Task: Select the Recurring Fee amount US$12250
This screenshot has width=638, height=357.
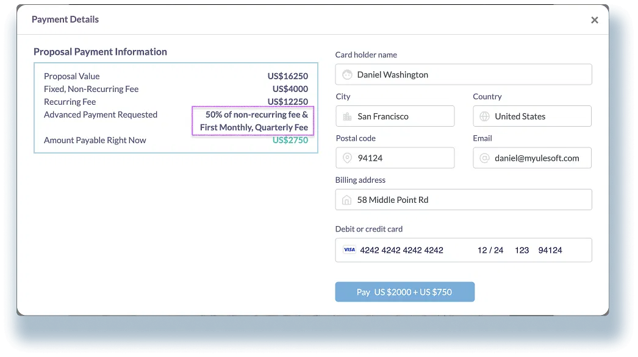Action: pyautogui.click(x=288, y=102)
